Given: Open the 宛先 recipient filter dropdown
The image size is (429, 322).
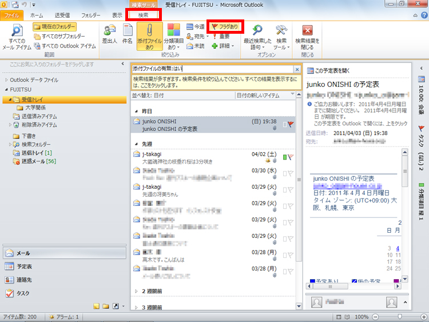Looking at the screenshot, I should click(197, 36).
